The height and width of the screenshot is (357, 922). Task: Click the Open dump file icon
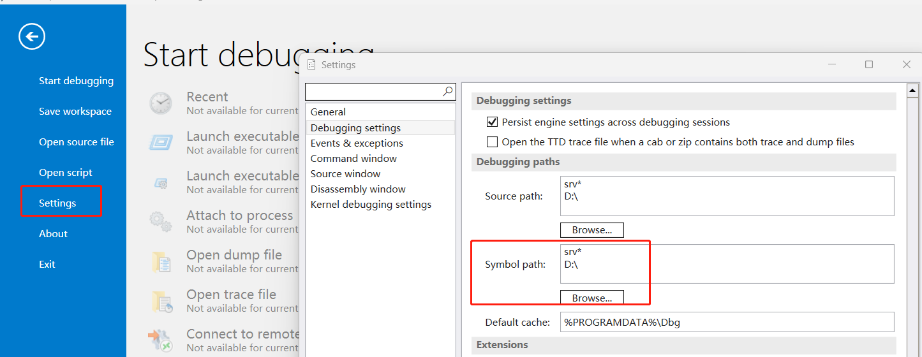point(161,261)
